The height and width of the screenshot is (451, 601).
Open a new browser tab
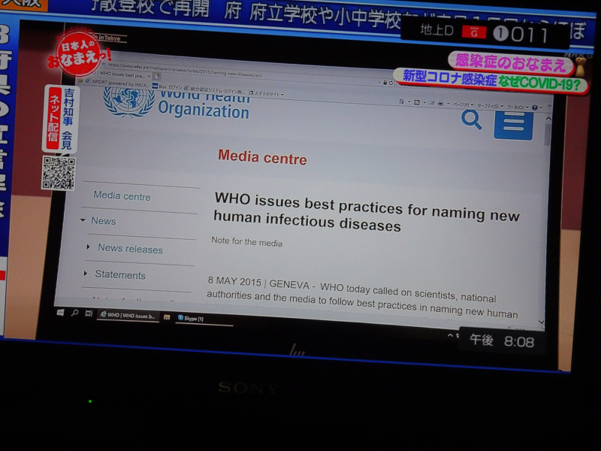coord(157,77)
